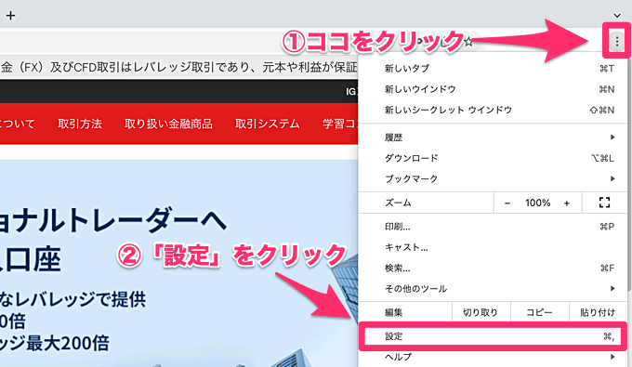This screenshot has height=367, width=632.
Task: Choose 印刷... from the menu
Action: tap(493, 227)
